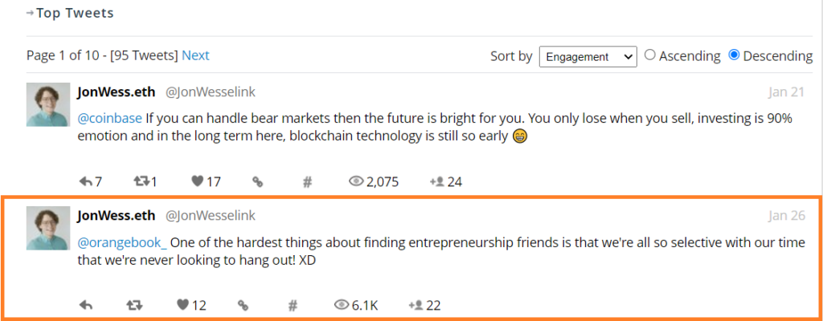Select the Ascending sort order
The width and height of the screenshot is (823, 321).
(x=650, y=55)
